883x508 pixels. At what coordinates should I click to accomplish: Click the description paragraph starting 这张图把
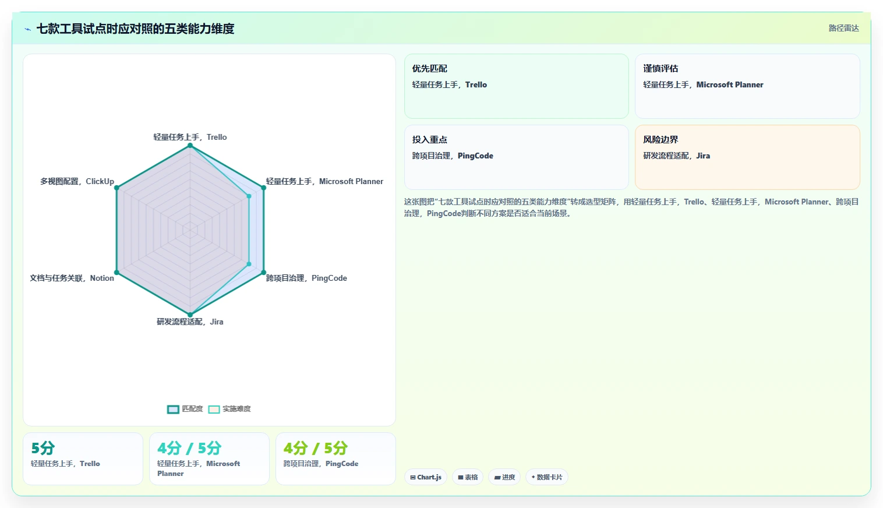(631, 207)
